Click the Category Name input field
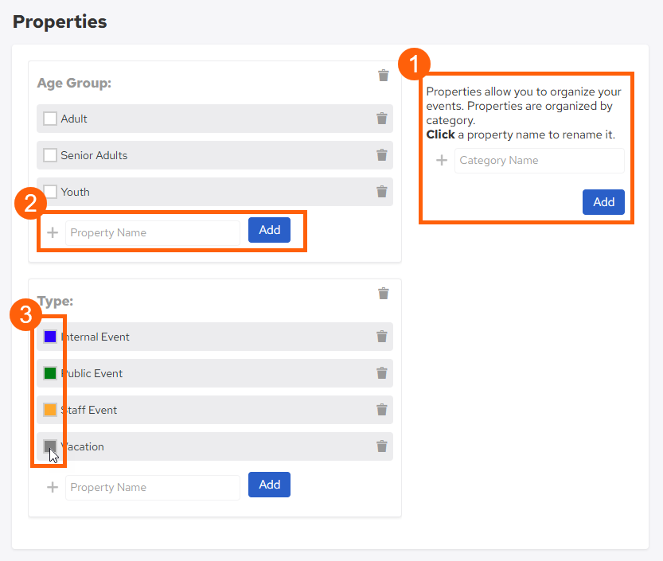Screen dimensions: 663x561 [x=539, y=161]
